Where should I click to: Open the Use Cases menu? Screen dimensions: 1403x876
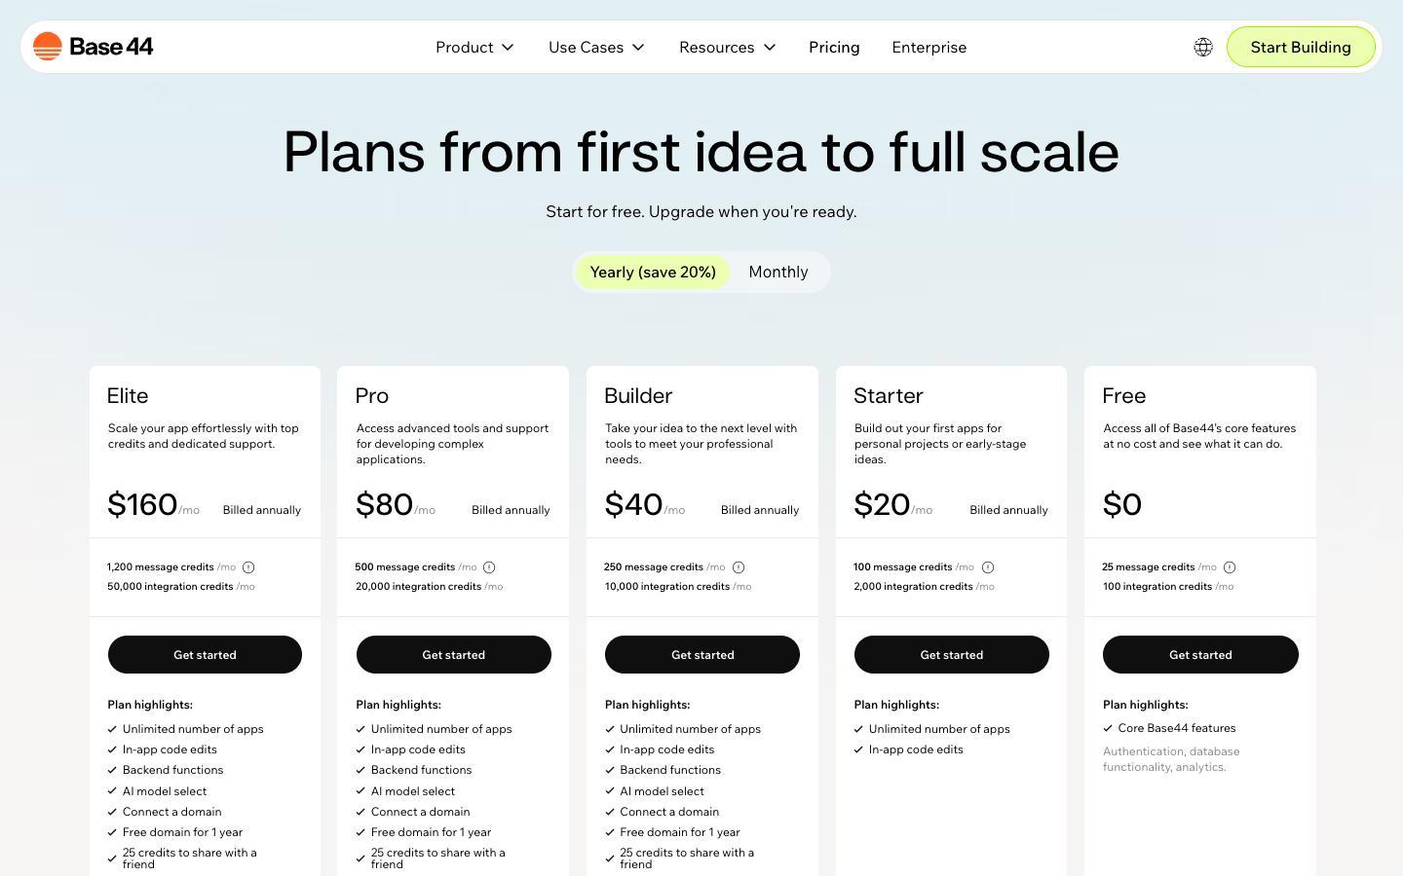596,47
